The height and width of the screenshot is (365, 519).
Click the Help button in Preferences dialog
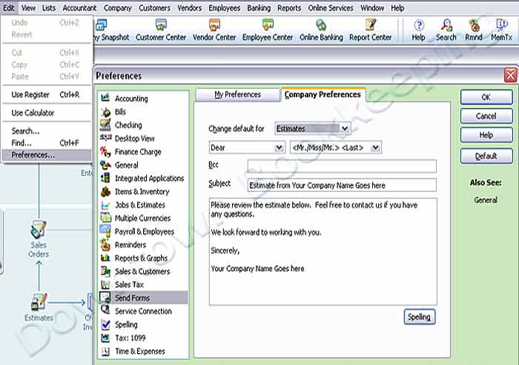click(x=486, y=135)
